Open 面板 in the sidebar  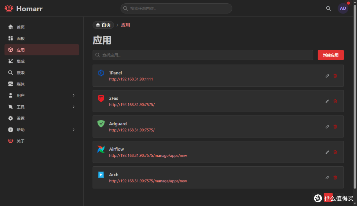click(x=42, y=38)
